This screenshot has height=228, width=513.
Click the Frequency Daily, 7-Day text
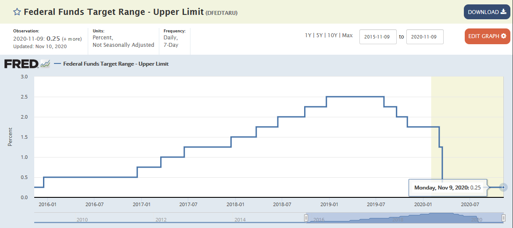coord(175,38)
